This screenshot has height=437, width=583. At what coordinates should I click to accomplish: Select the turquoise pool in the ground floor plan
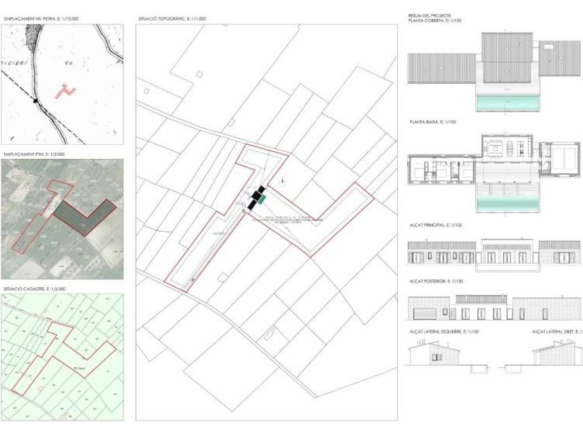(507, 203)
